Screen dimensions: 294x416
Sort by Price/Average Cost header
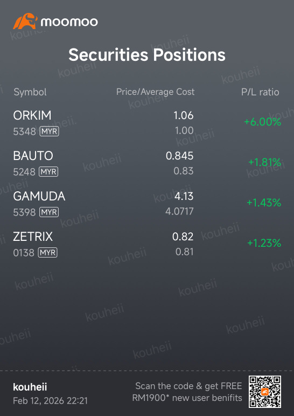point(156,92)
